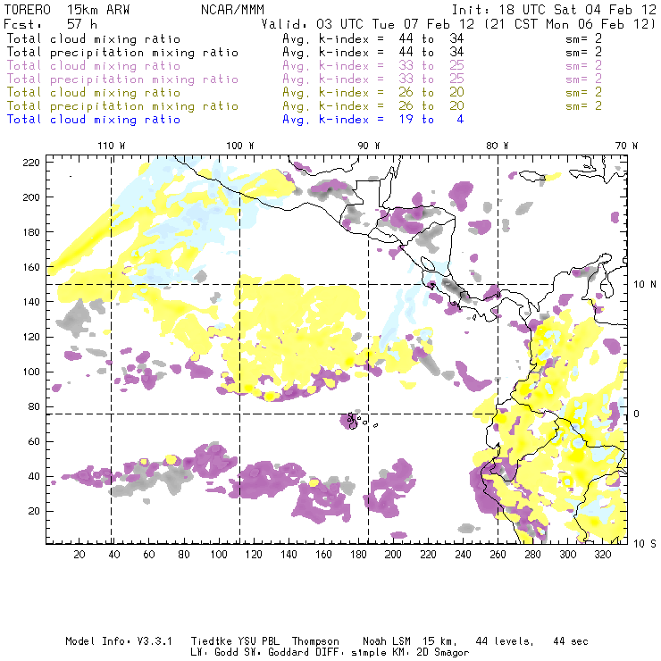Select the "40" x-axis tick label

[x=114, y=555]
